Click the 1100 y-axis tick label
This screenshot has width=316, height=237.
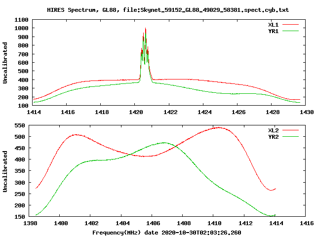[x=21, y=20]
